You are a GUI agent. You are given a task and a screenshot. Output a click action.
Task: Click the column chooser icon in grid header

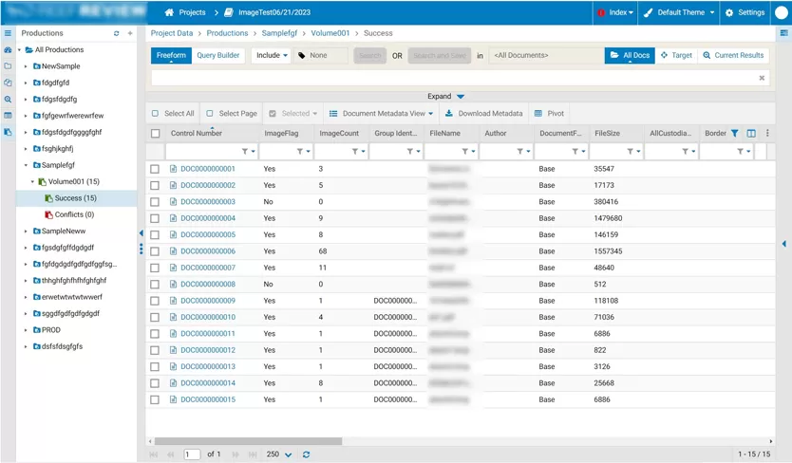click(x=751, y=134)
